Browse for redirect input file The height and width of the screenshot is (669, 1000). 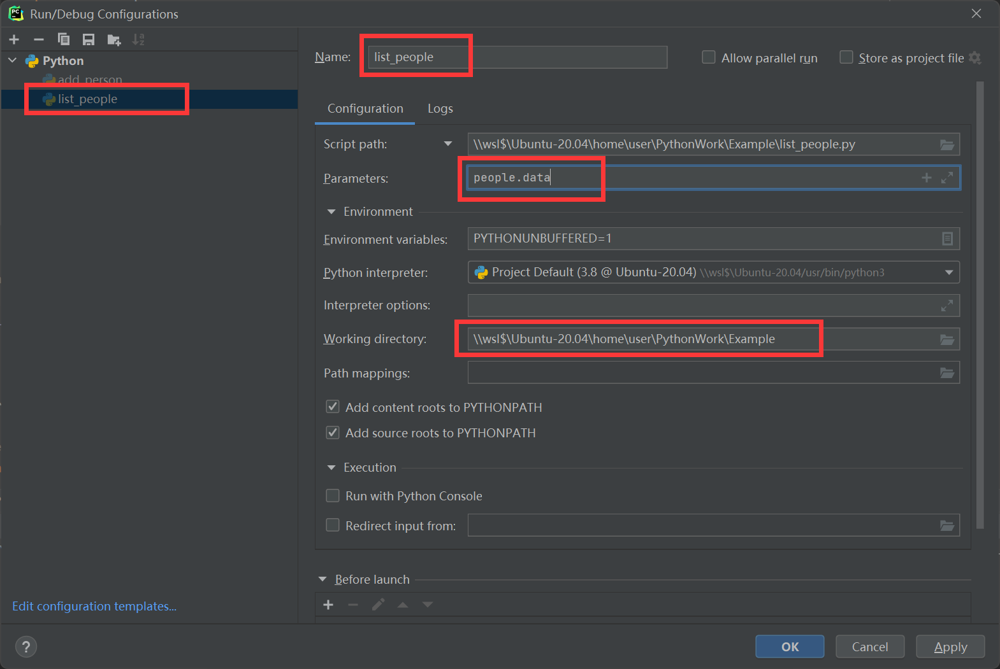point(947,526)
